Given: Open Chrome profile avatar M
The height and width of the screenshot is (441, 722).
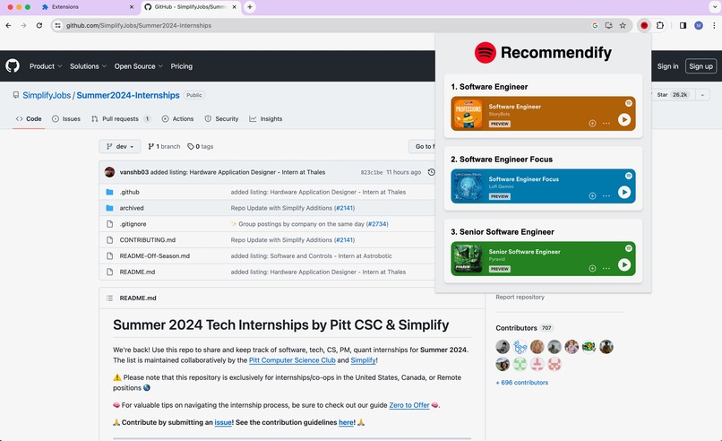Looking at the screenshot, I should coord(699,25).
